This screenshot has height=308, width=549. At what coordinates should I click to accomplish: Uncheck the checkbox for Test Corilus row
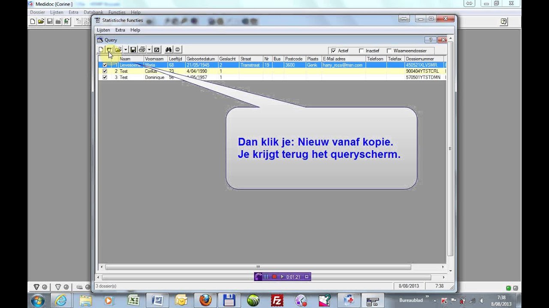click(105, 71)
